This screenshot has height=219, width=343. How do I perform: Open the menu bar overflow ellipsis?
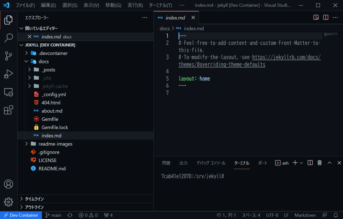click(182, 5)
